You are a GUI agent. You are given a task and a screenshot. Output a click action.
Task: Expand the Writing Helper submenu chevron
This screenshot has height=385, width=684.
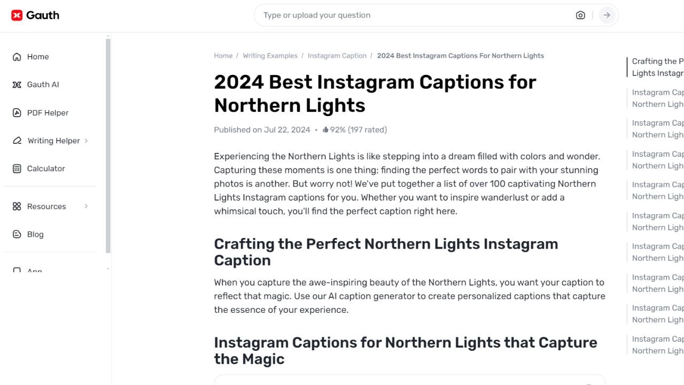(85, 141)
